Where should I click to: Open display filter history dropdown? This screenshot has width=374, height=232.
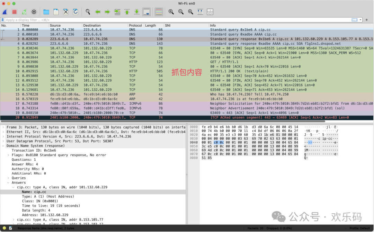tap(361, 20)
